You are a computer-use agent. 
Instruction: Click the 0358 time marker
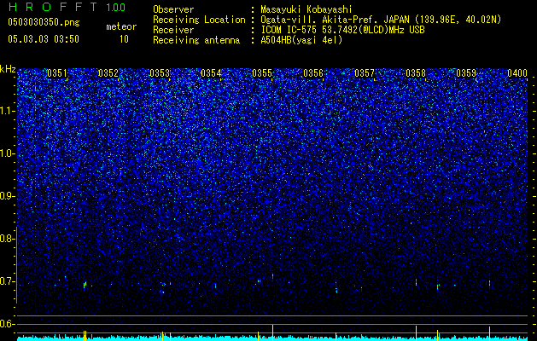[416, 73]
